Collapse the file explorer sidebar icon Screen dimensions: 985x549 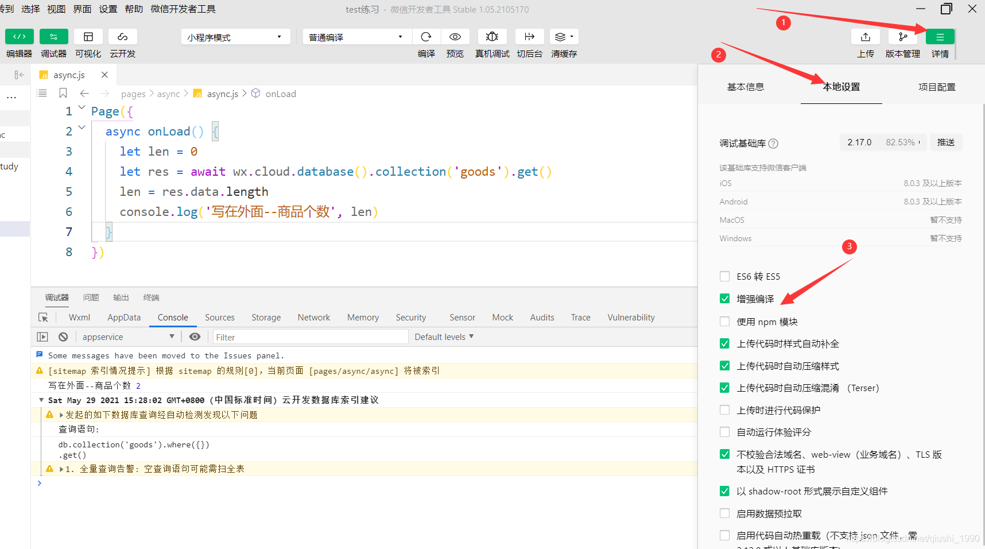point(20,75)
